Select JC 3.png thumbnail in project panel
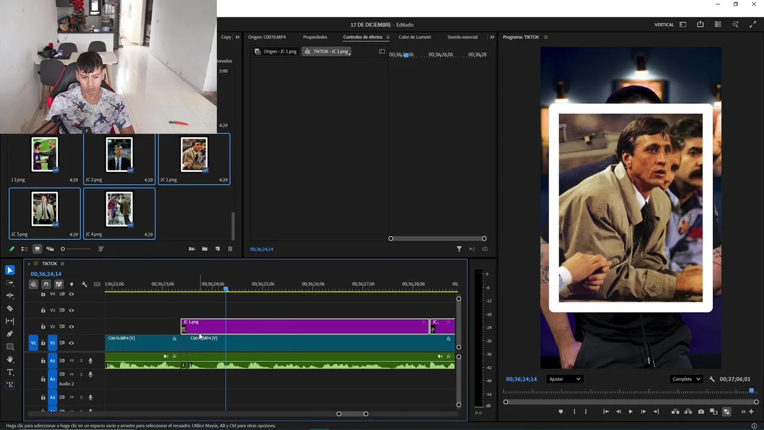The width and height of the screenshot is (764, 430). (x=45, y=209)
